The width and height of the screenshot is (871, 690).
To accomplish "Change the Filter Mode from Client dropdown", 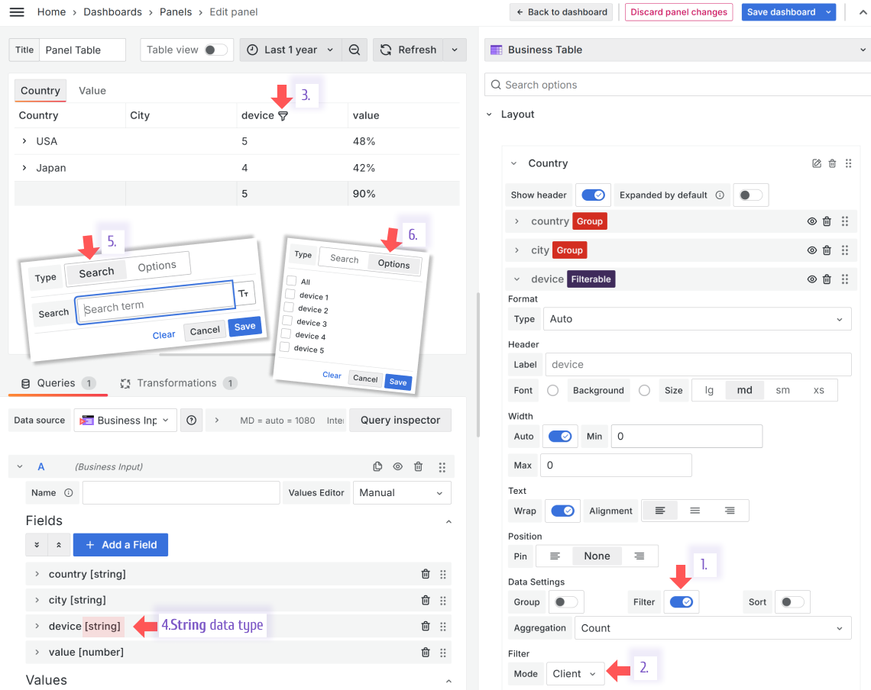I will (x=575, y=673).
